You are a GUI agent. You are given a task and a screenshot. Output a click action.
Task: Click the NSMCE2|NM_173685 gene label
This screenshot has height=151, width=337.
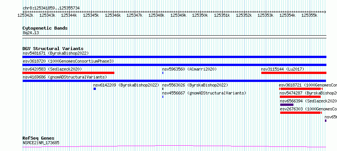tap(41, 143)
